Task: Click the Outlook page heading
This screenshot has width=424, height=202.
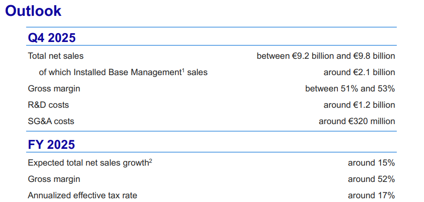Action: click(34, 11)
